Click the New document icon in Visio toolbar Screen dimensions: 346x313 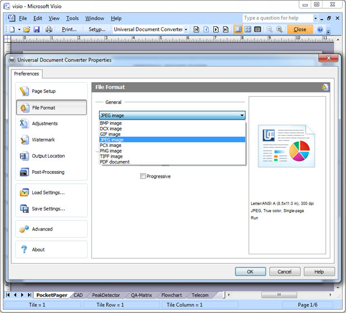pyautogui.click(x=12, y=30)
